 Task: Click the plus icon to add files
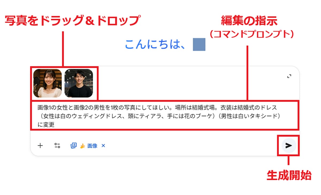pos(40,146)
